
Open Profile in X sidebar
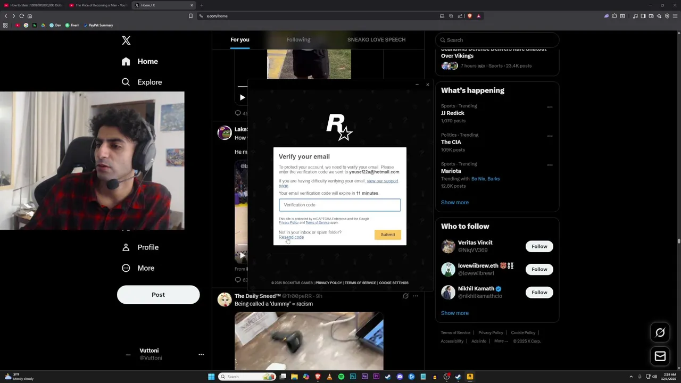pos(140,247)
